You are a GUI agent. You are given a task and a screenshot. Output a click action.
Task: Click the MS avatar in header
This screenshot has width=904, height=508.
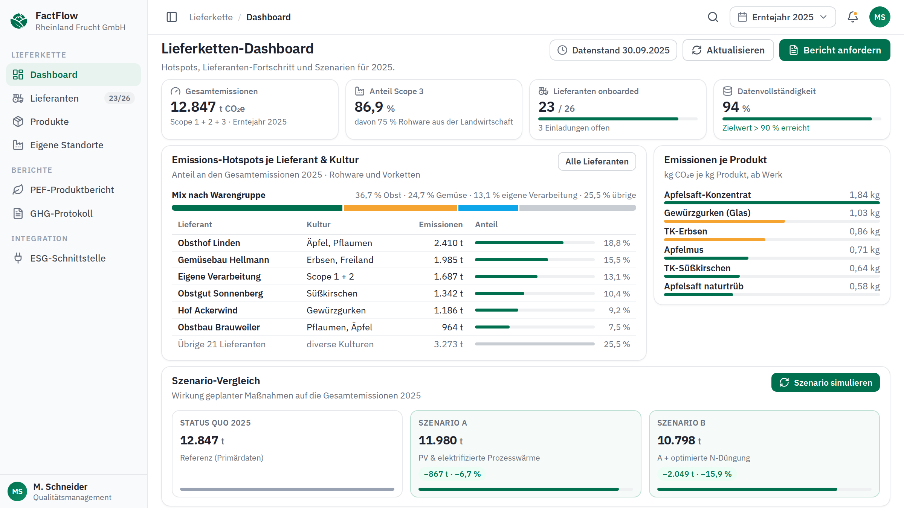[880, 17]
